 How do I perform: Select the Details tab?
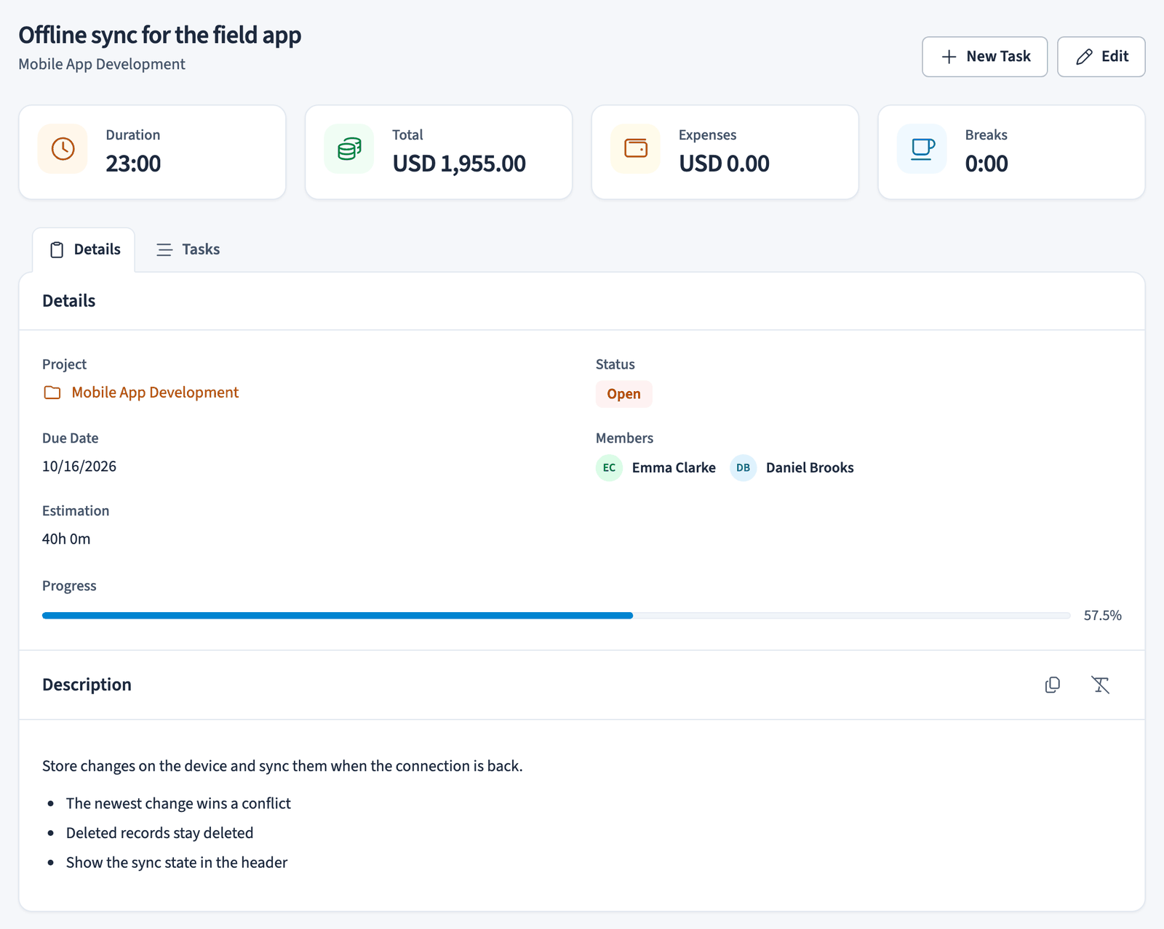(84, 250)
